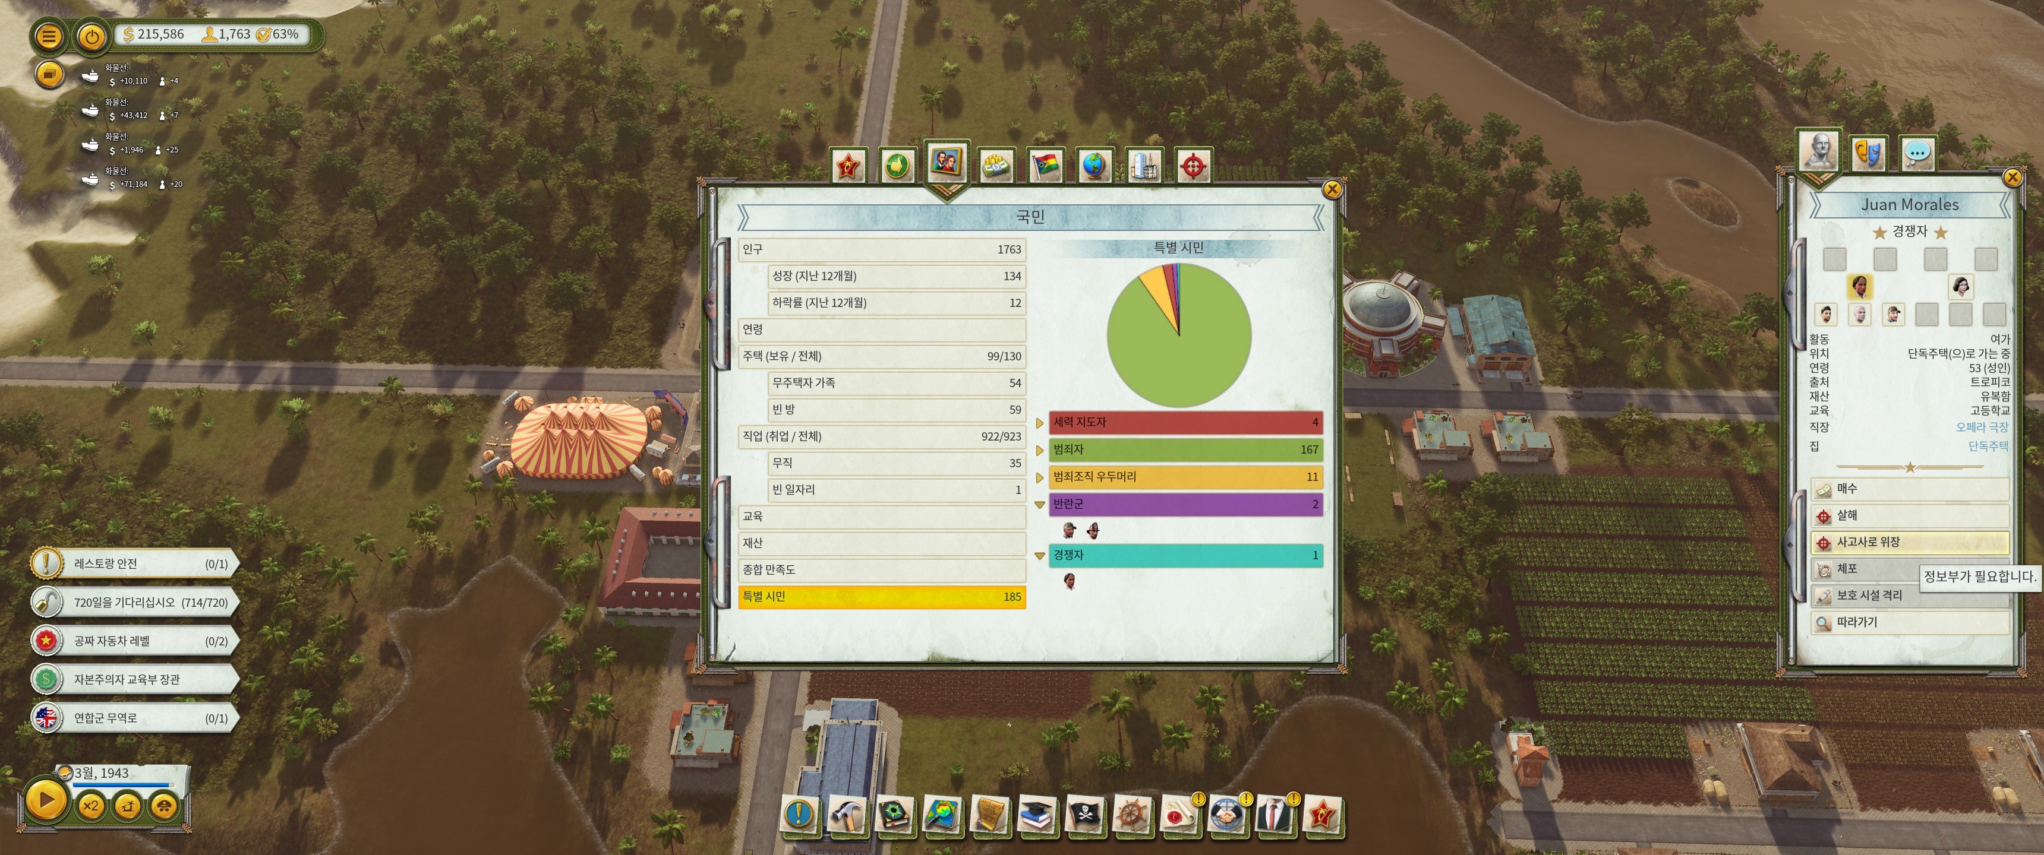Image resolution: width=2044 pixels, height=855 pixels.
Task: Toggle the power button top left
Action: click(x=92, y=36)
